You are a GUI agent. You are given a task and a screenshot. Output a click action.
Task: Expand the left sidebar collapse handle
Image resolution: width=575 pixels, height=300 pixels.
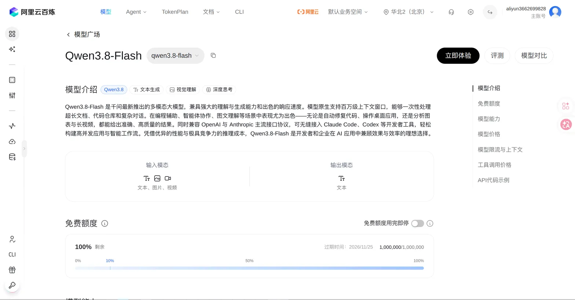pyautogui.click(x=24, y=149)
